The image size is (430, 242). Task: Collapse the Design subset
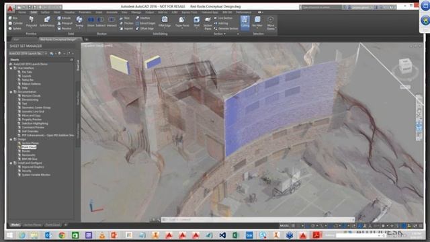[11, 139]
